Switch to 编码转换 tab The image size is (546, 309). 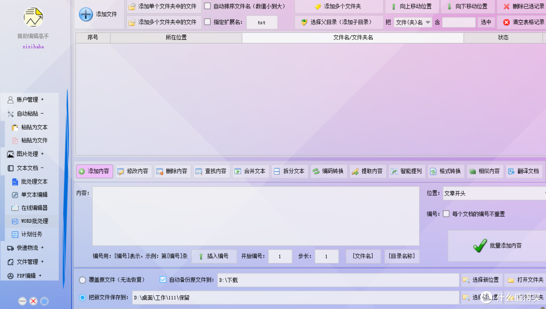tap(329, 171)
